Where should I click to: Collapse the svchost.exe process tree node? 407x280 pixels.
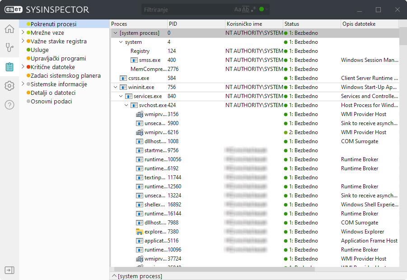[x=126, y=105]
